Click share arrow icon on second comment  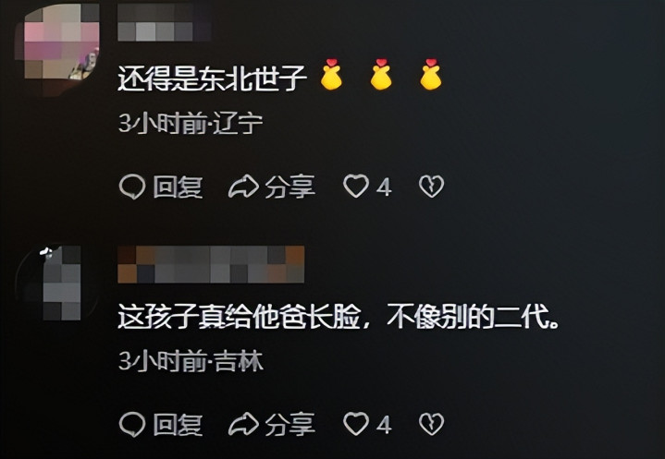coord(243,424)
